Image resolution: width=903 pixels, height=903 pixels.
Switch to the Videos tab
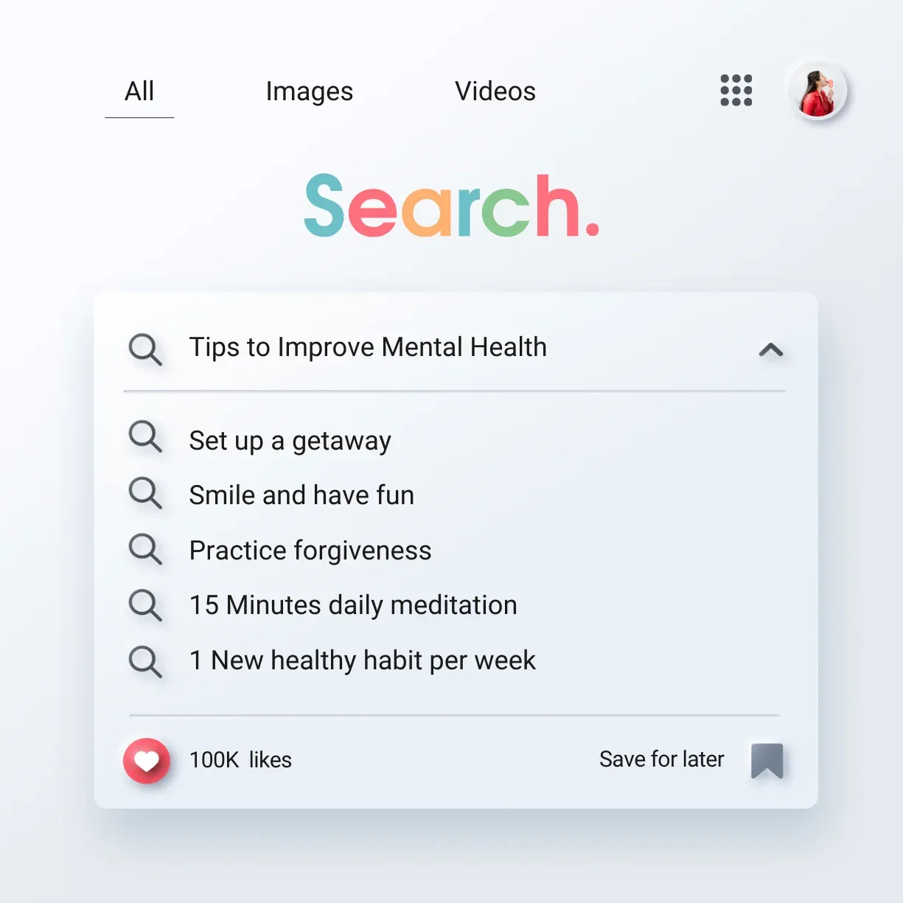point(495,91)
